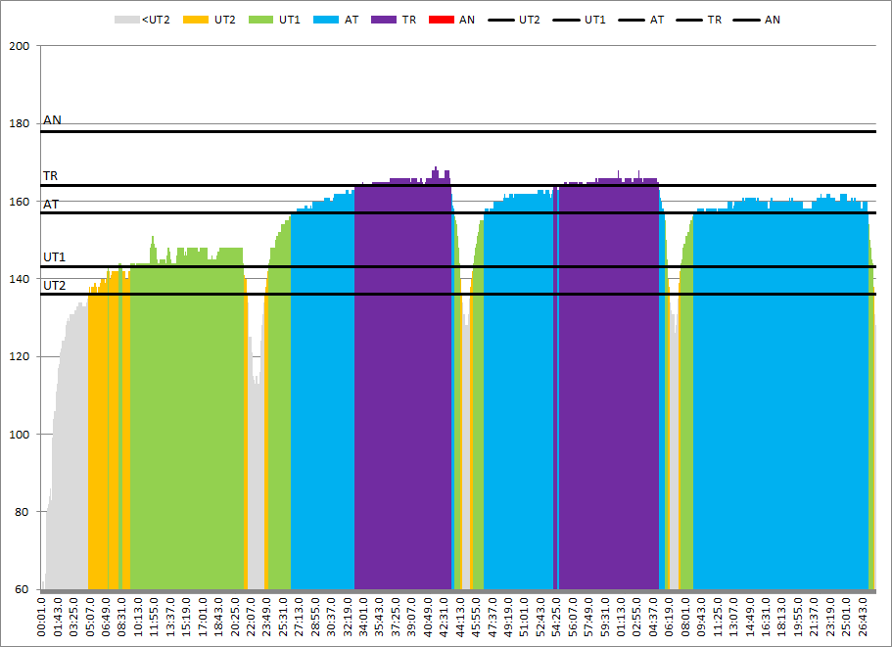The height and width of the screenshot is (647, 892).
Task: Select the 00:01.0 time label on the x-axis
Action: [x=41, y=617]
